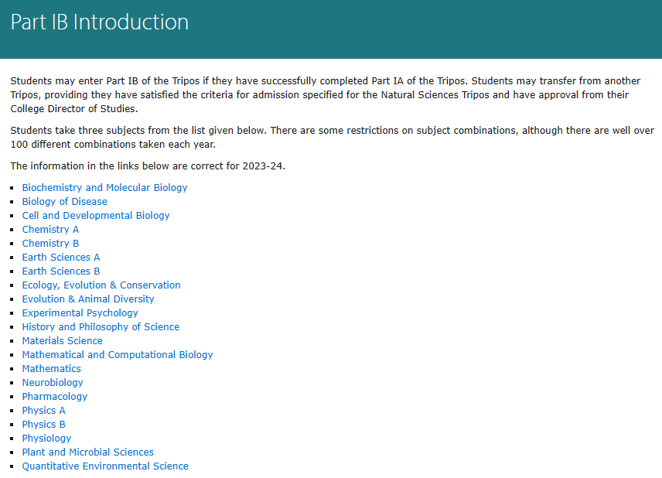Click the Earth Sciences B link
The width and height of the screenshot is (662, 478).
coord(61,271)
